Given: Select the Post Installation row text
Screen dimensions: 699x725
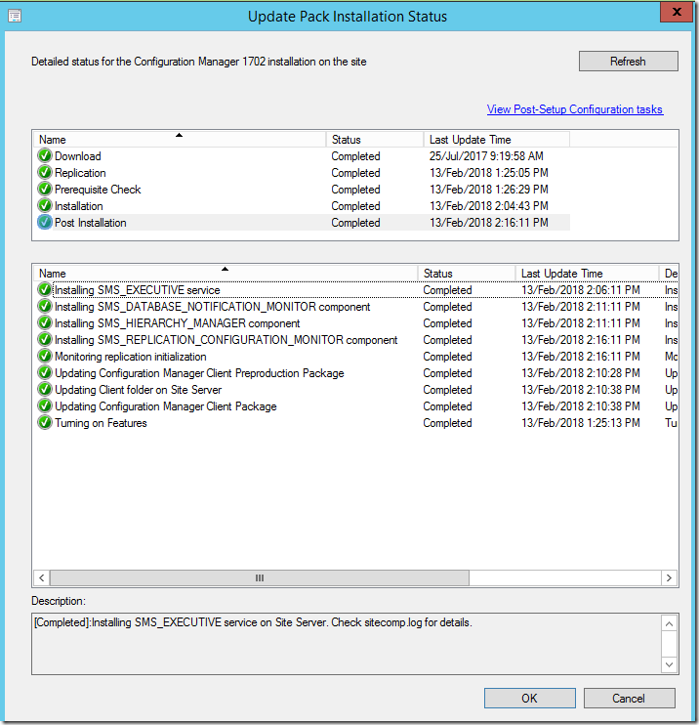Looking at the screenshot, I should tap(91, 223).
